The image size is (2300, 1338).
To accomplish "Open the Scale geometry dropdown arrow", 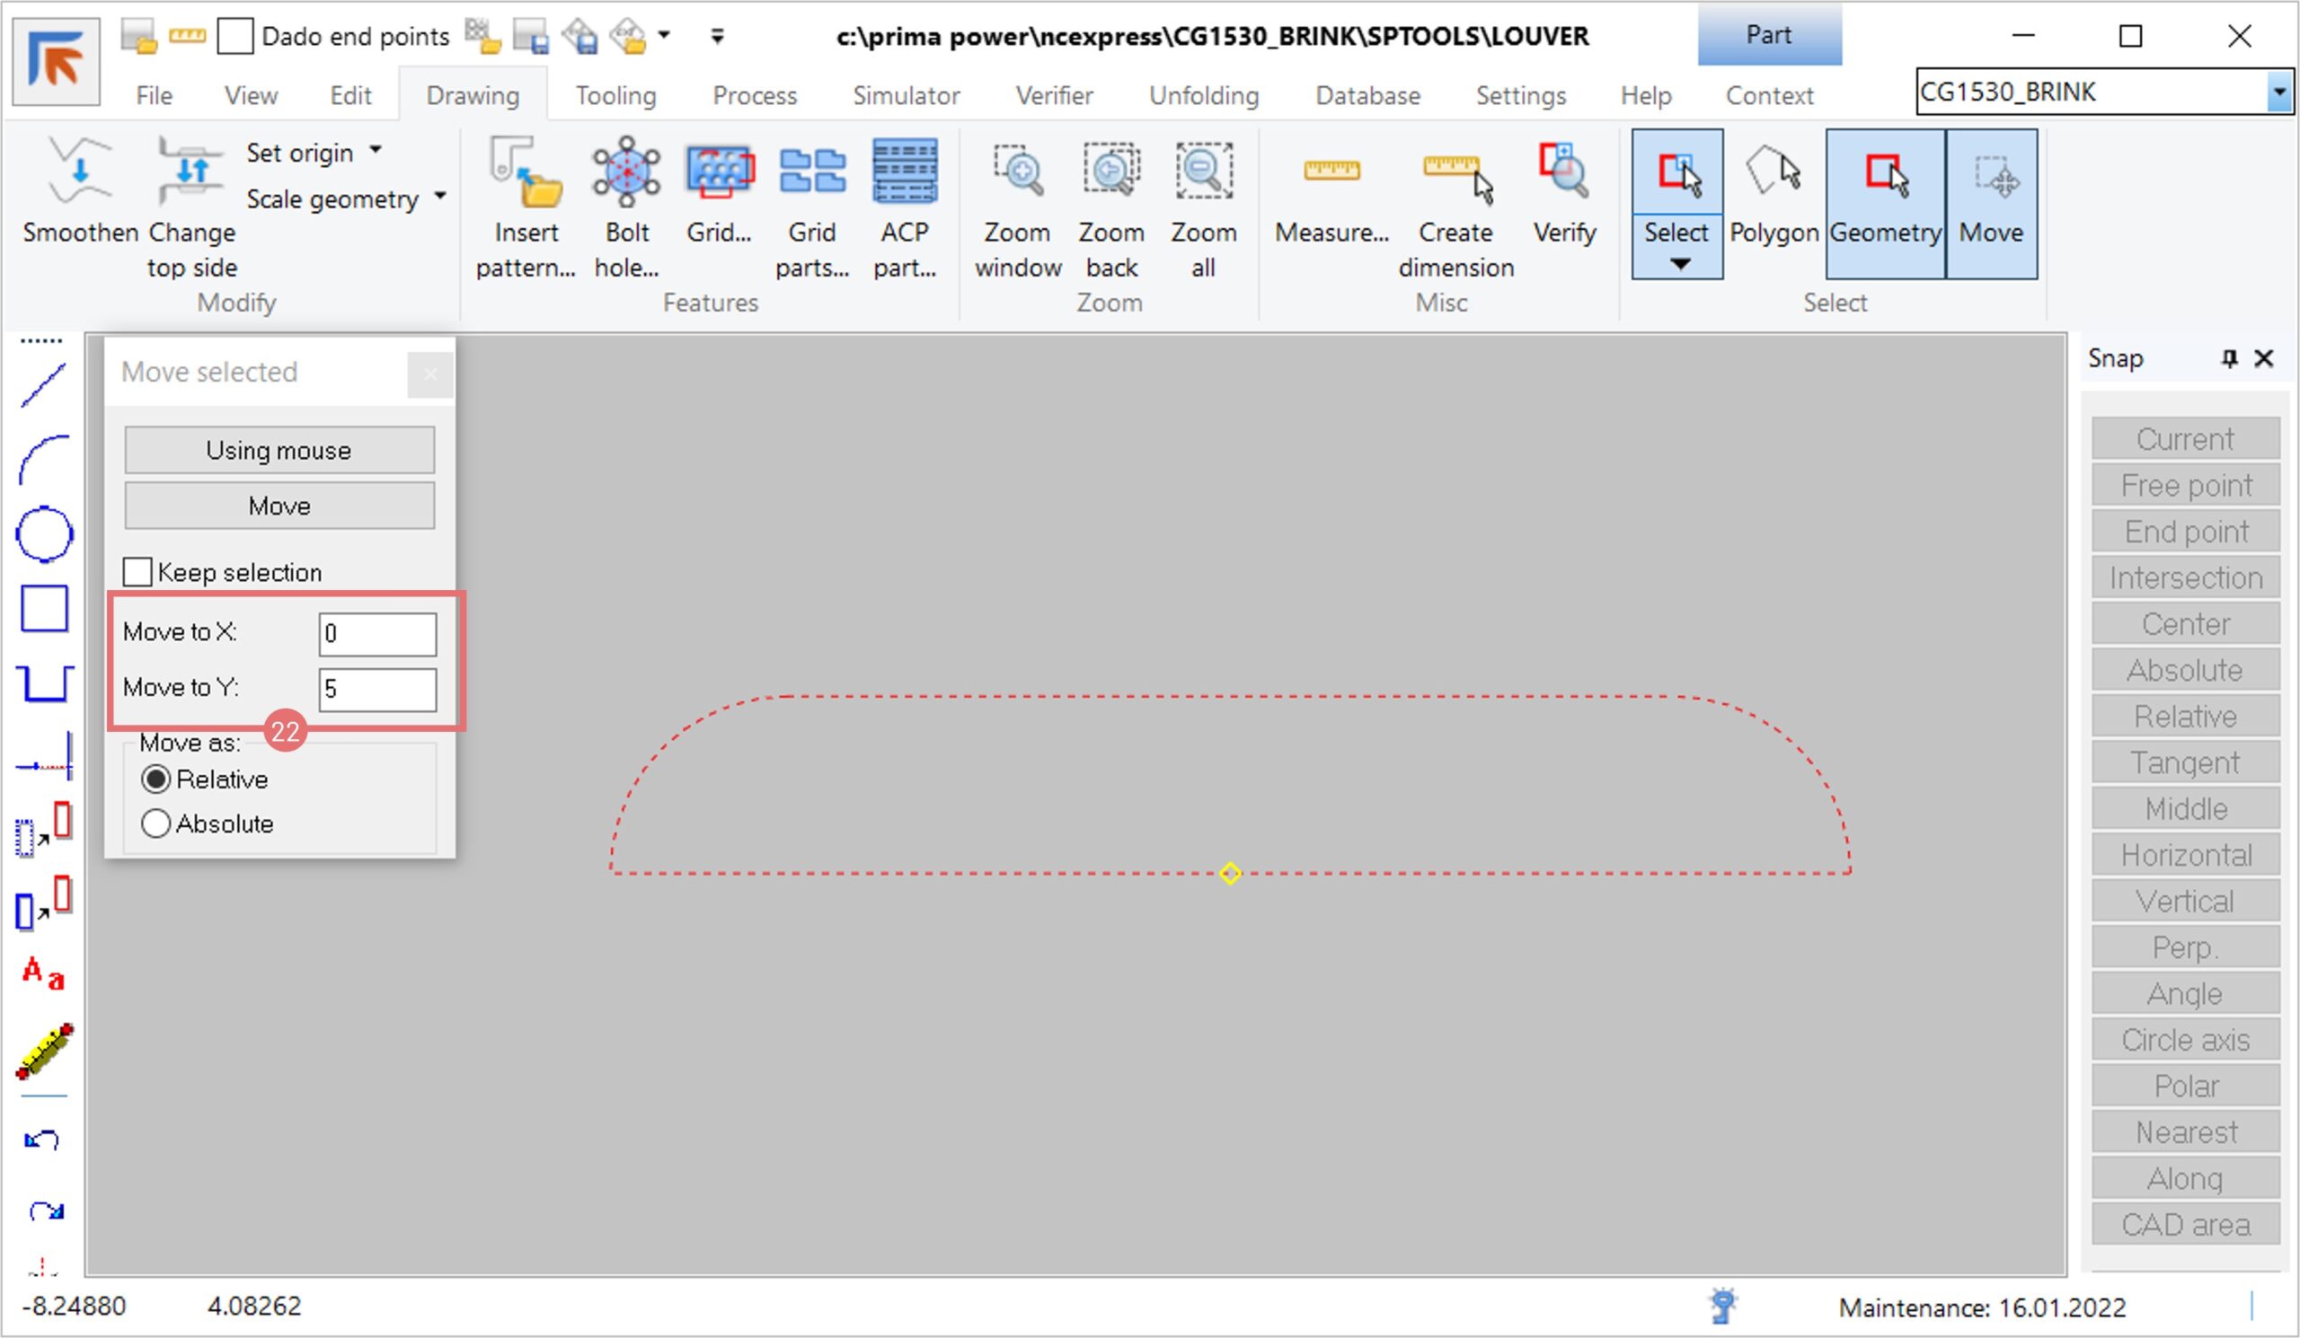I will [x=441, y=197].
